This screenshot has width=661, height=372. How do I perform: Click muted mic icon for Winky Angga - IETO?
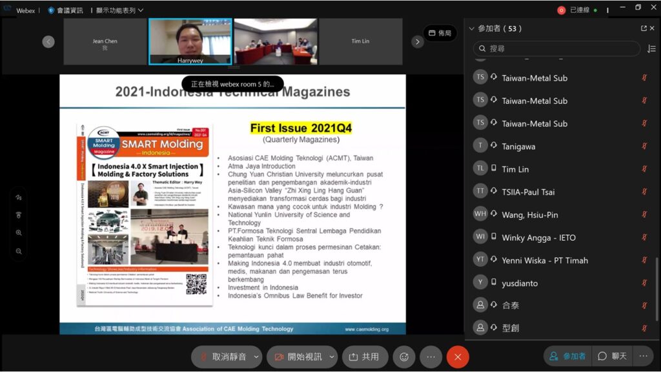tap(644, 237)
